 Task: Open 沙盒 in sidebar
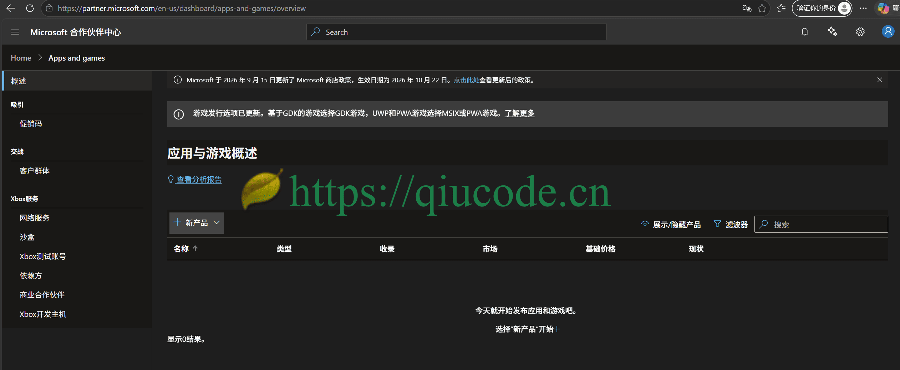pyautogui.click(x=27, y=237)
